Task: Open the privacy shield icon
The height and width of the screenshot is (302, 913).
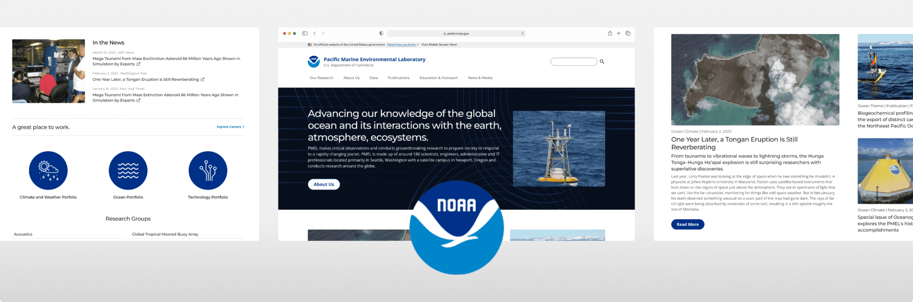Action: coord(381,33)
